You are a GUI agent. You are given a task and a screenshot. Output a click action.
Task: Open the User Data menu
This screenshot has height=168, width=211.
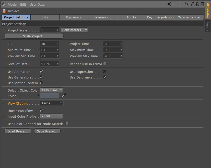coord(37,4)
